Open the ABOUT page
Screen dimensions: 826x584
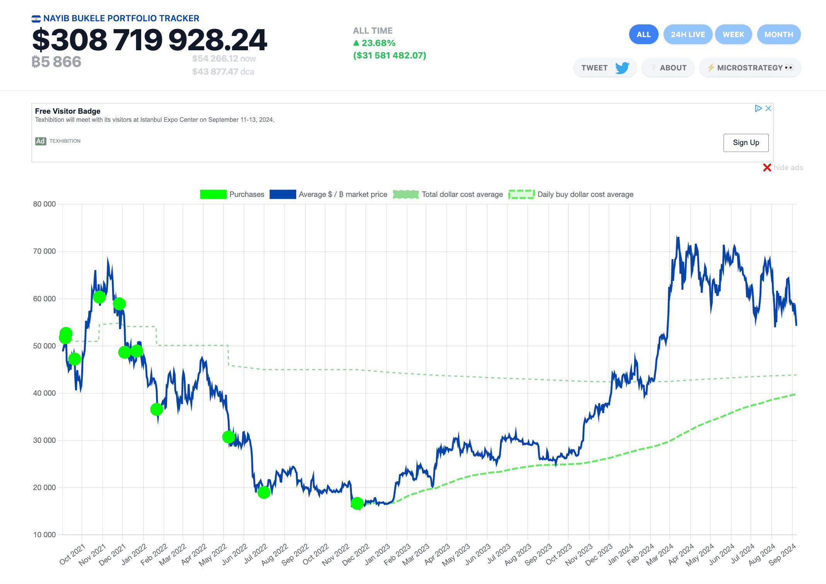tap(668, 68)
